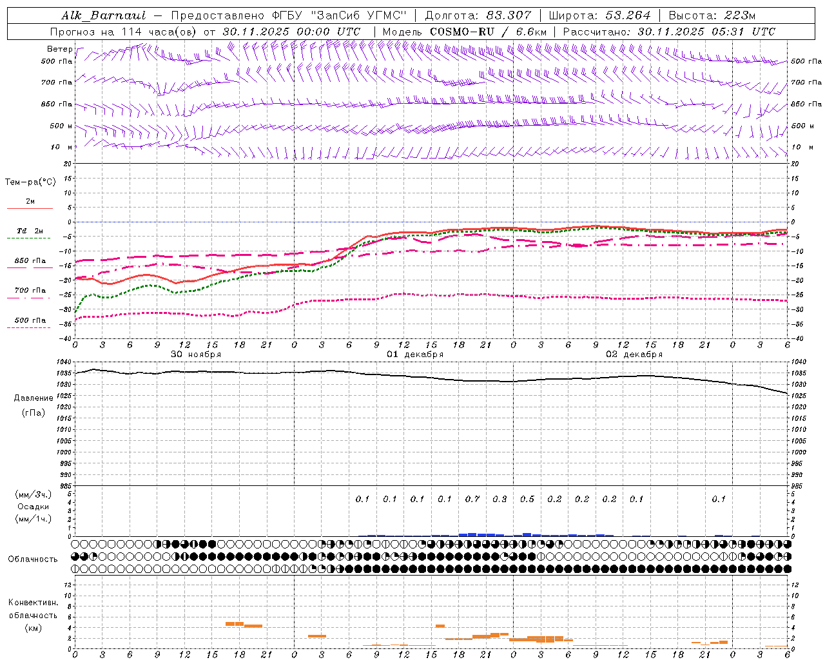
Task: Click the "(гПа)" unit under Давление
Action: [x=34, y=412]
